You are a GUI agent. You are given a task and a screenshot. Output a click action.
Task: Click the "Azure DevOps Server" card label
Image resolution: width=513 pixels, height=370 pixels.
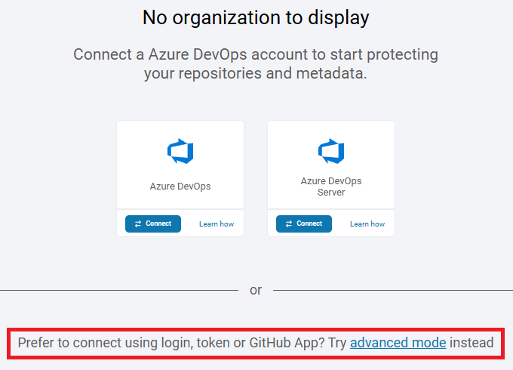tap(331, 187)
